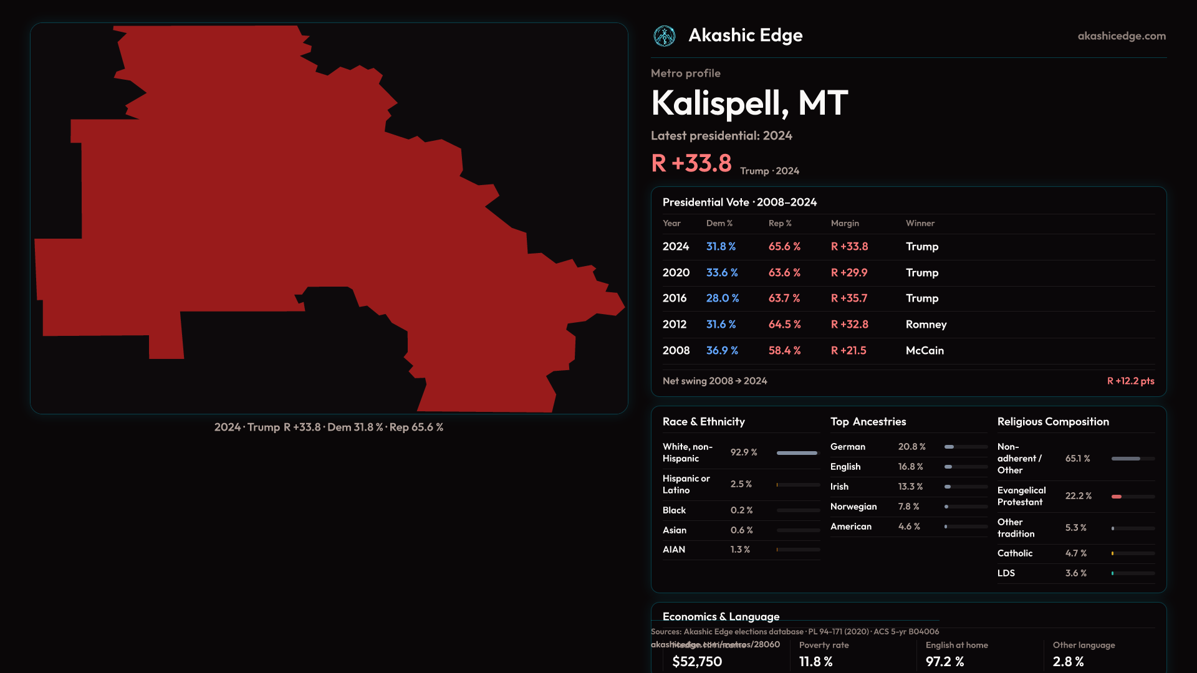
Task: Click the Net swing R +12.2 pts value
Action: coord(1130,381)
